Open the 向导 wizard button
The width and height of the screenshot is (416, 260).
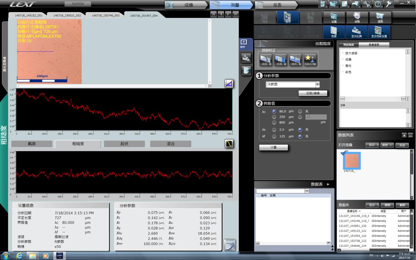[357, 17]
